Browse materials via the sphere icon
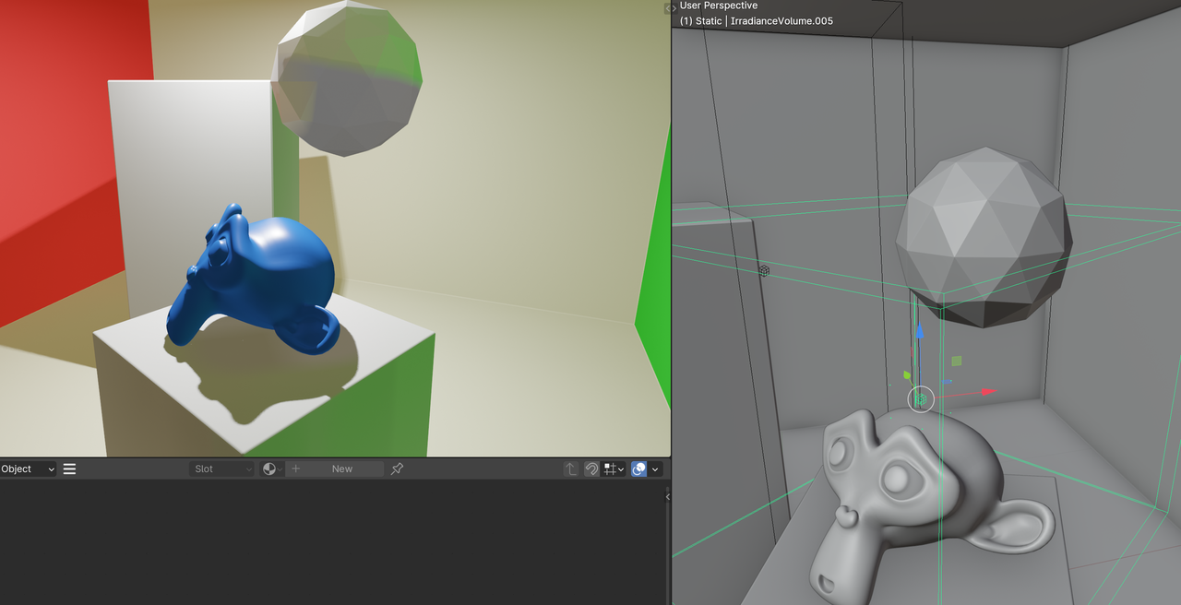 click(269, 469)
